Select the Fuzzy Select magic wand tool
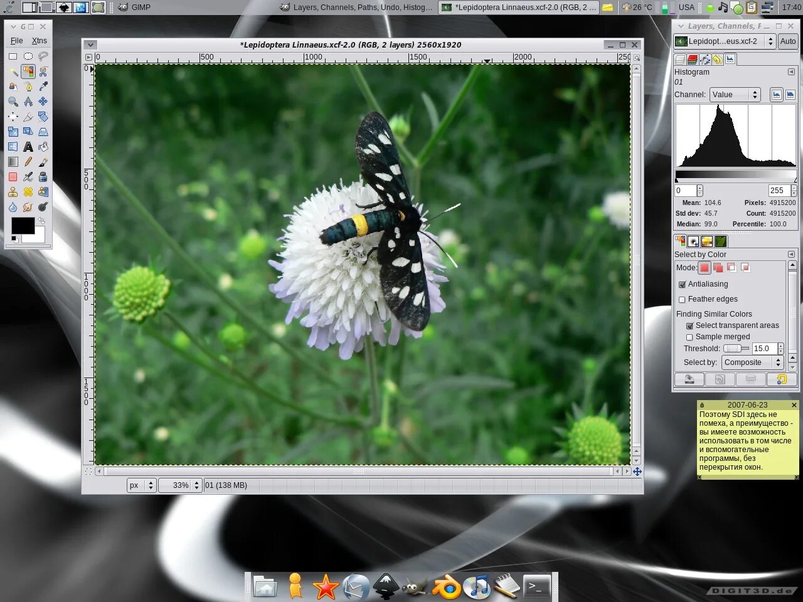 point(13,71)
